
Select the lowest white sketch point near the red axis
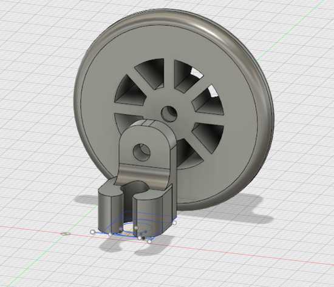click(x=149, y=242)
